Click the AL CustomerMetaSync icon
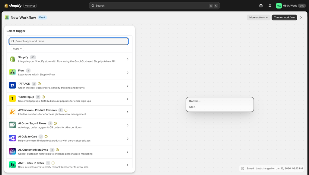 pyautogui.click(x=12, y=151)
